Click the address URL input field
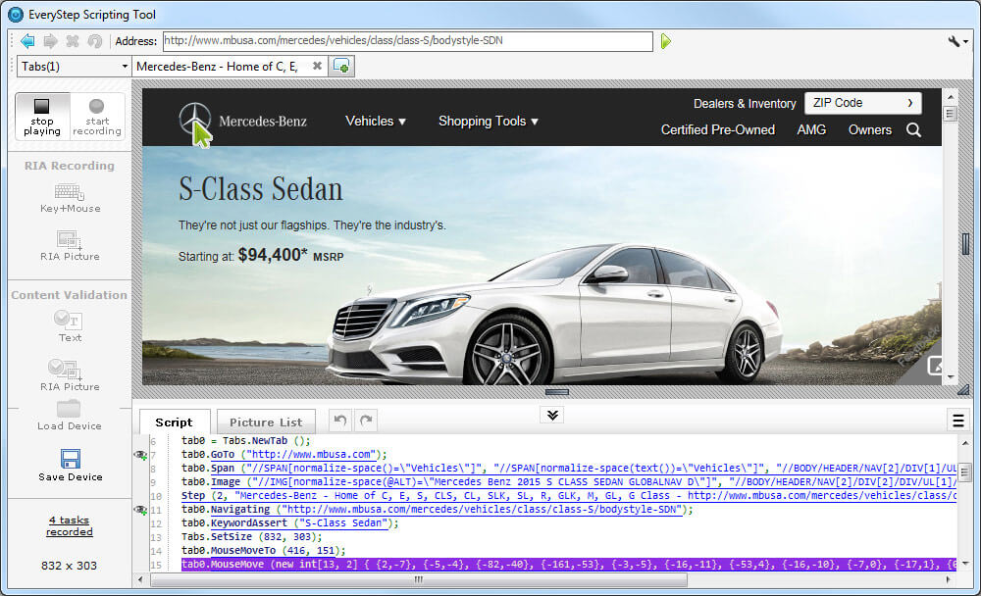The width and height of the screenshot is (981, 596). click(x=406, y=41)
